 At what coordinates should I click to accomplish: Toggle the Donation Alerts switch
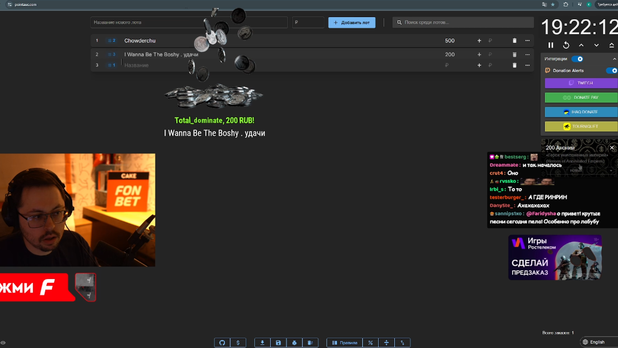[x=612, y=71]
